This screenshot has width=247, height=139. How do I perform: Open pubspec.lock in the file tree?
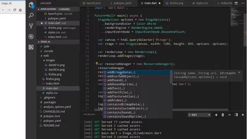pos(51,116)
